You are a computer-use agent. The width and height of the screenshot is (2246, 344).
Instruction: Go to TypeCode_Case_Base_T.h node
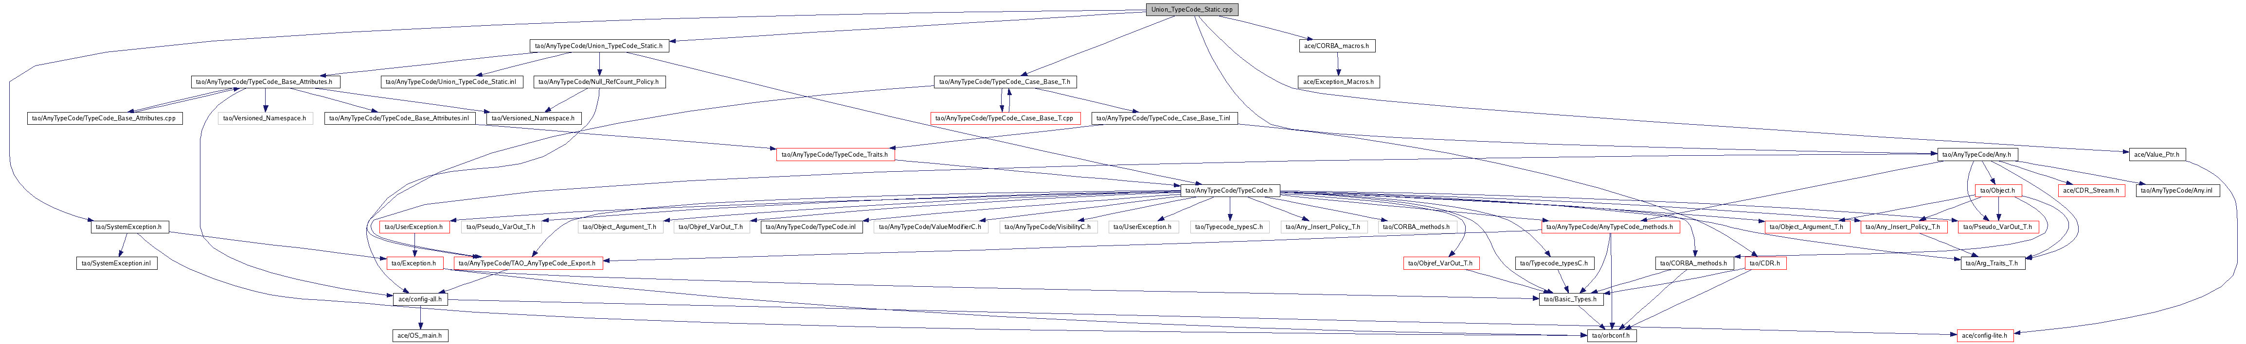[1006, 82]
